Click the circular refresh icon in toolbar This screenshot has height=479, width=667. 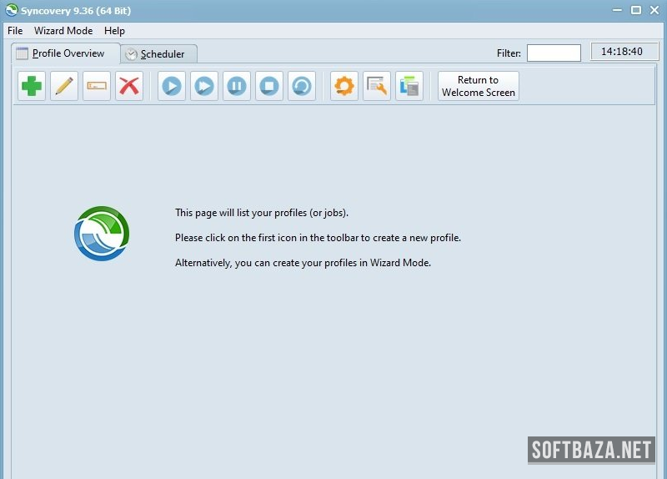coord(301,86)
